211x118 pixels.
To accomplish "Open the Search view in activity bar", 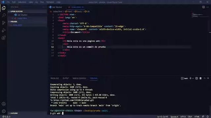I will click(4, 15).
